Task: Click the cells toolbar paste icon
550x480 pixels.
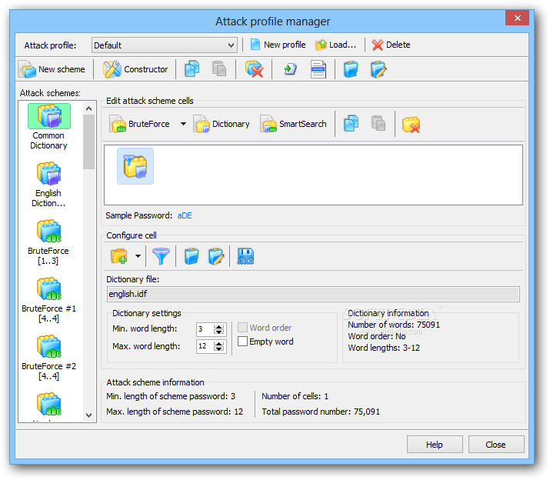Action: coord(378,124)
